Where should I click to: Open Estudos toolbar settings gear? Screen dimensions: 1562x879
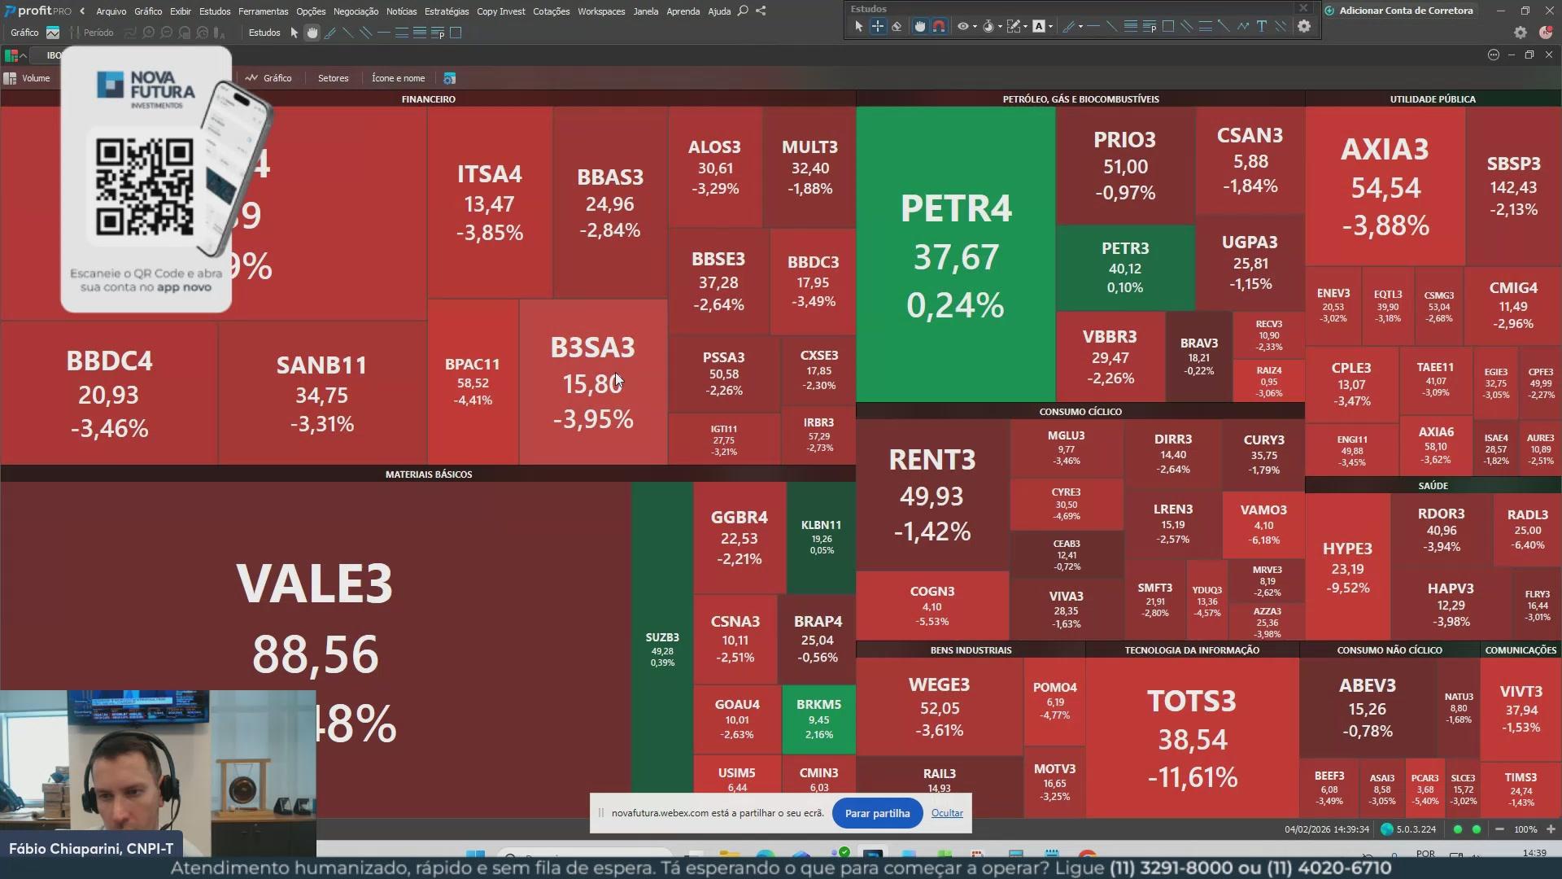click(1304, 26)
